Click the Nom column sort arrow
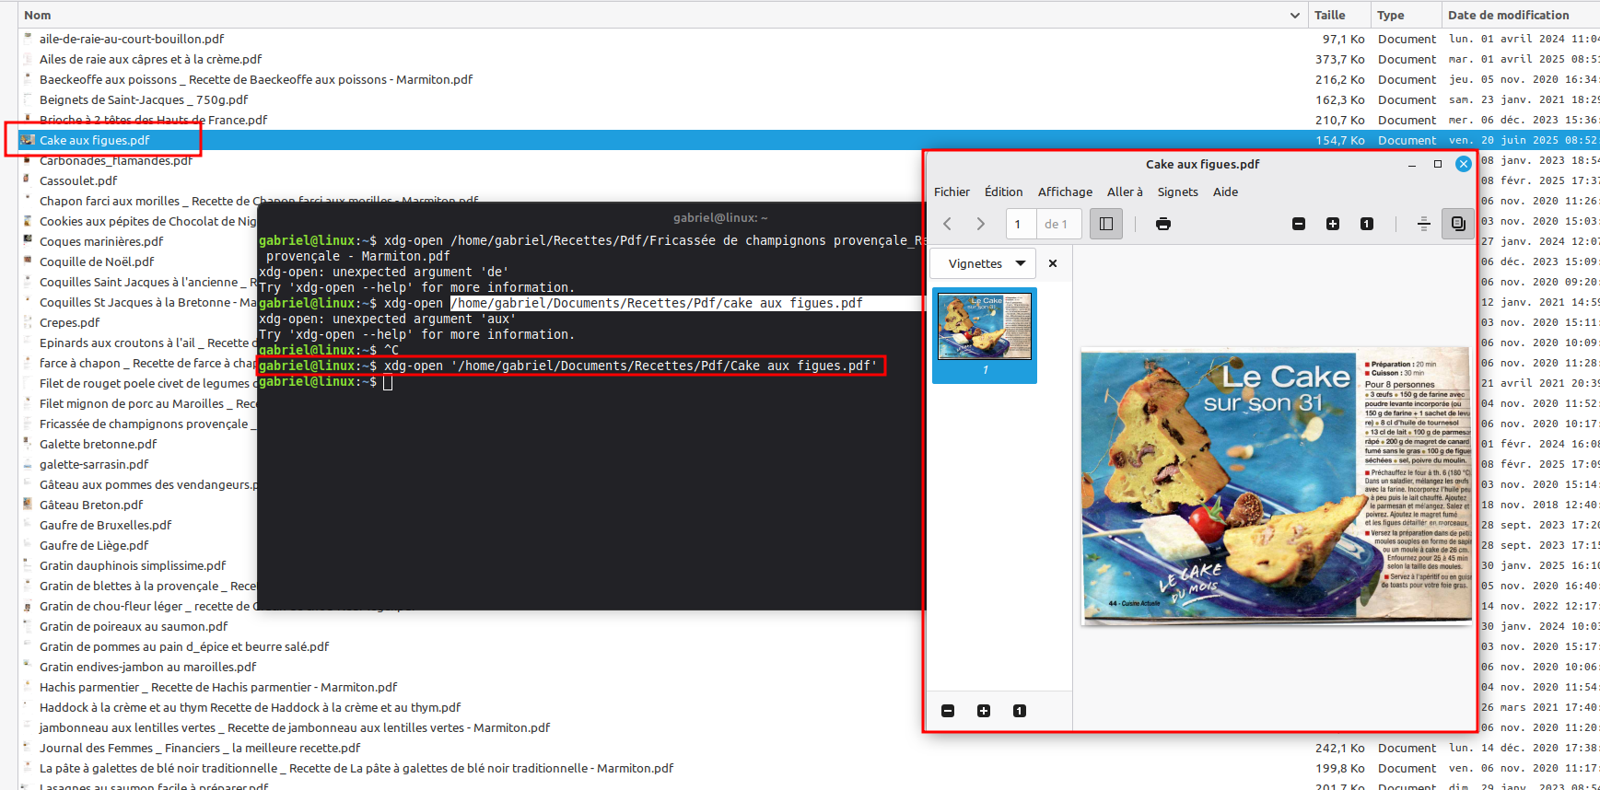 pos(1295,16)
